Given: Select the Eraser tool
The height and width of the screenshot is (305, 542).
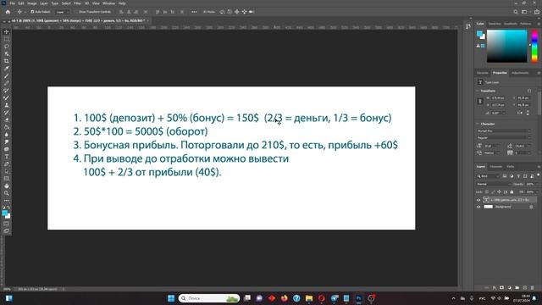Looking at the screenshot, I should pyautogui.click(x=6, y=120).
